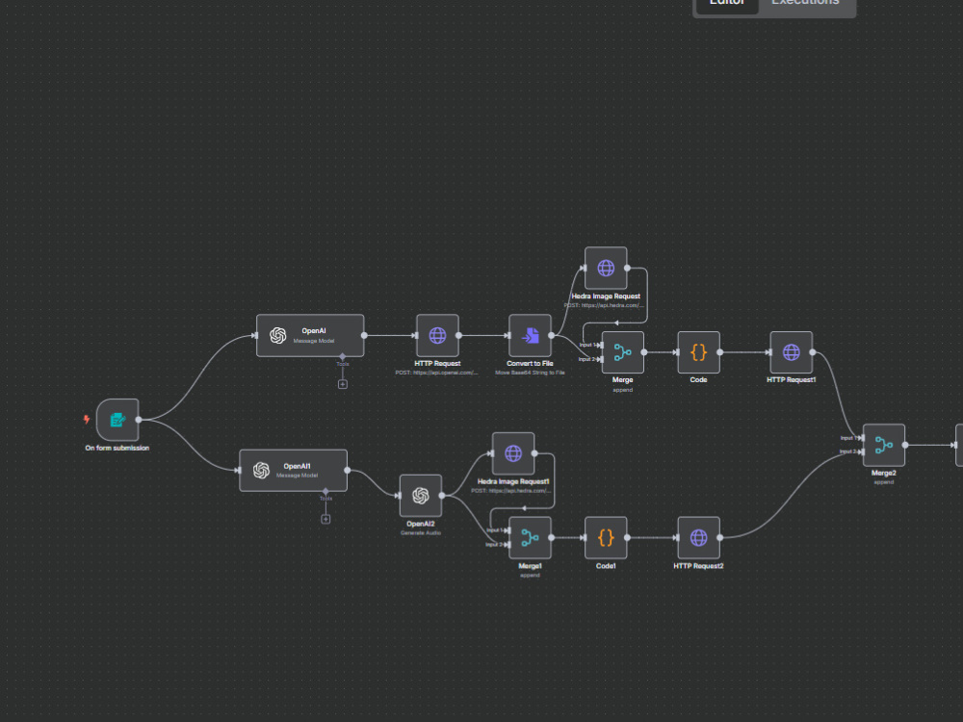Image resolution: width=963 pixels, height=722 pixels.
Task: Open the Convert to File node
Action: click(530, 335)
